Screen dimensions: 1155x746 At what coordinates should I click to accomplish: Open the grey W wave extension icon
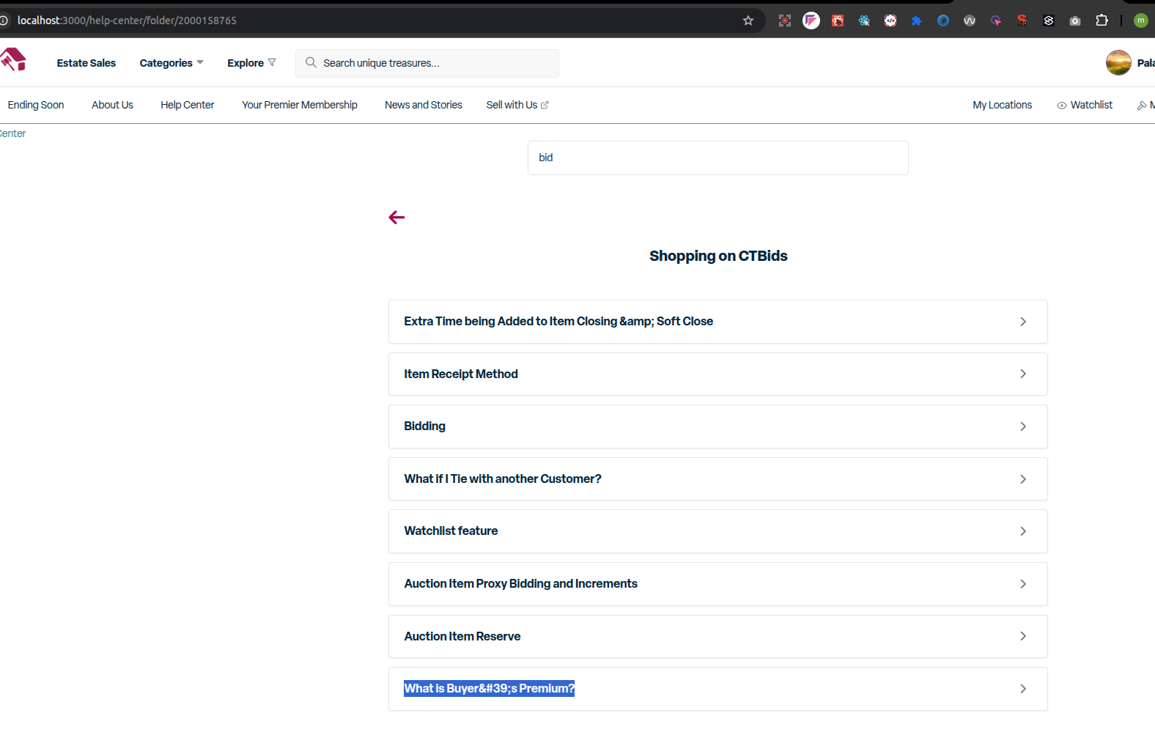tap(970, 21)
